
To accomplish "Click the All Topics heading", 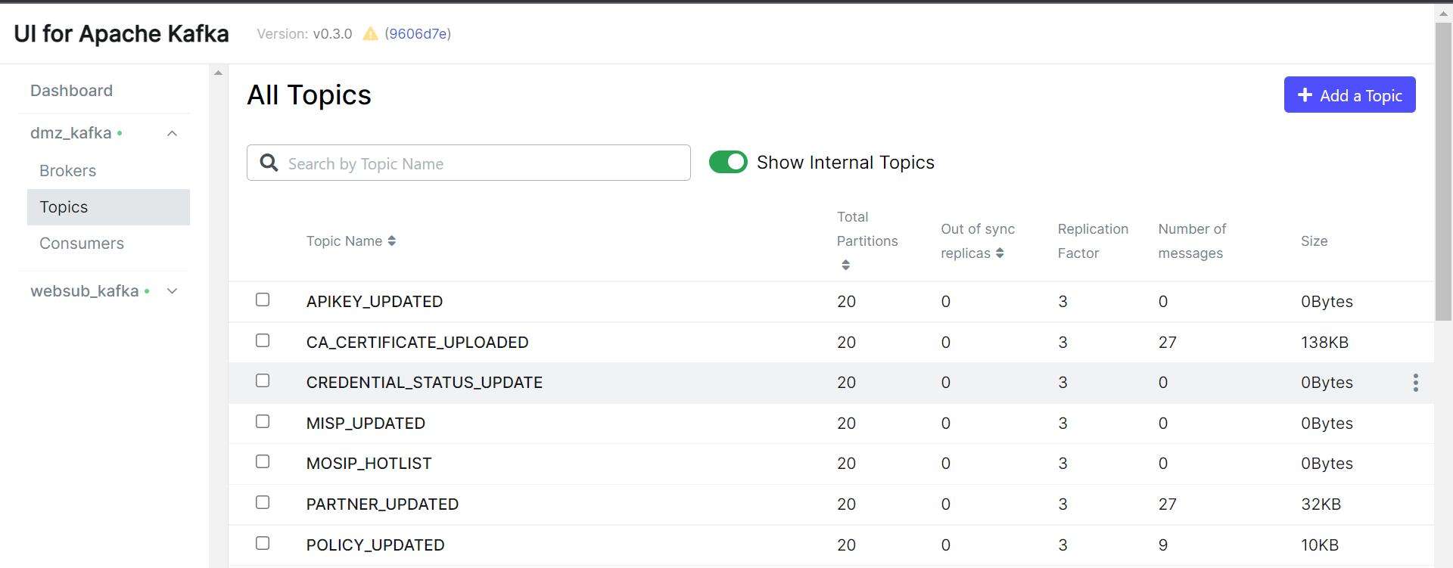I will coord(309,95).
